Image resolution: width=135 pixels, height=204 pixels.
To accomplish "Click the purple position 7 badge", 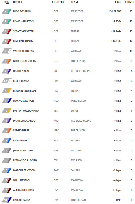I will point(7,71).
